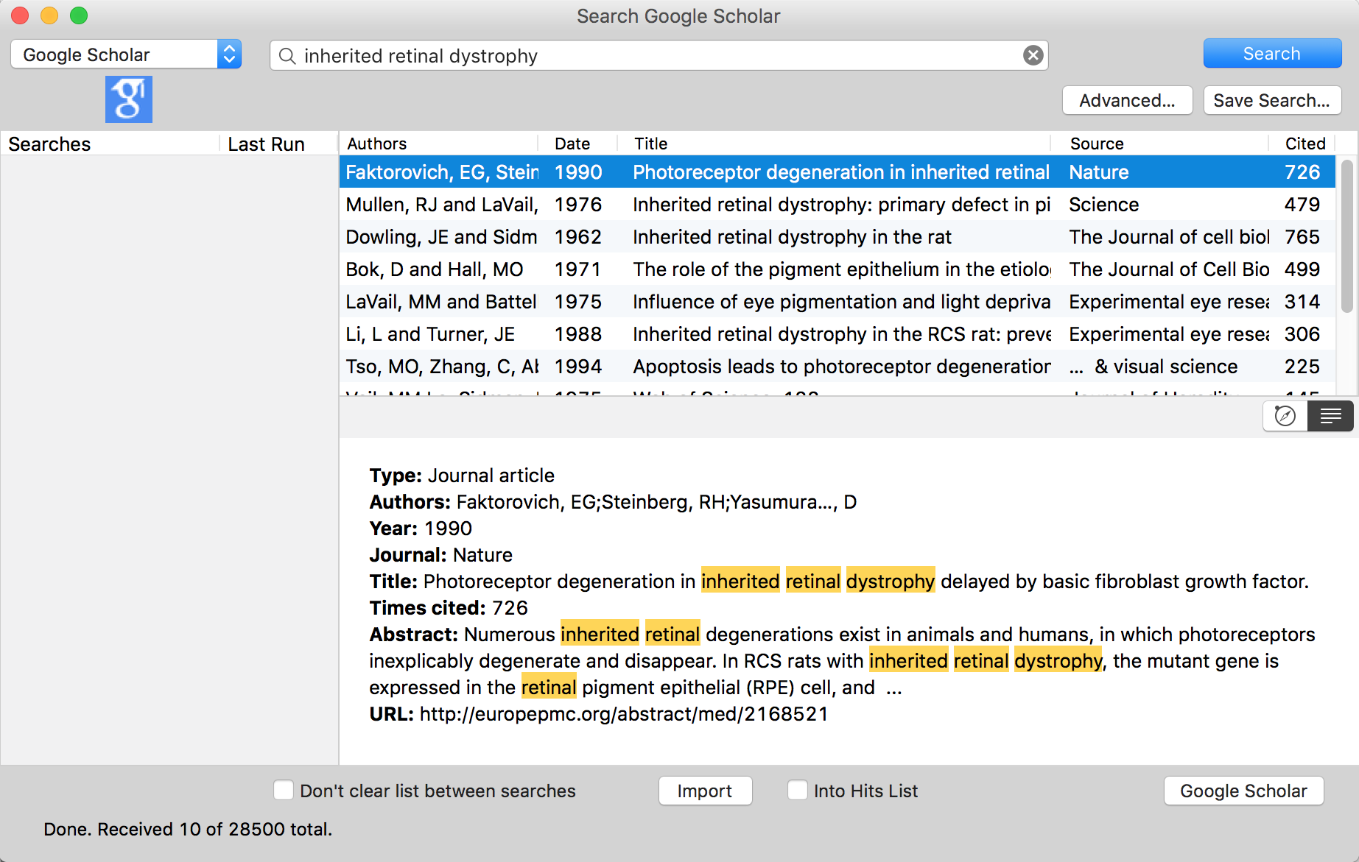This screenshot has width=1359, height=862.
Task: Clear the search field with the X icon
Action: click(1033, 55)
